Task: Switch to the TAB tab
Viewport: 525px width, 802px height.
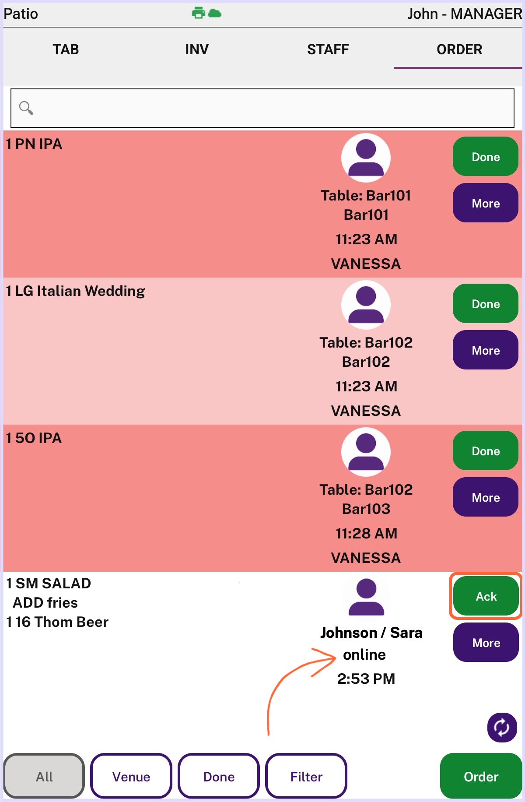Action: tap(66, 49)
